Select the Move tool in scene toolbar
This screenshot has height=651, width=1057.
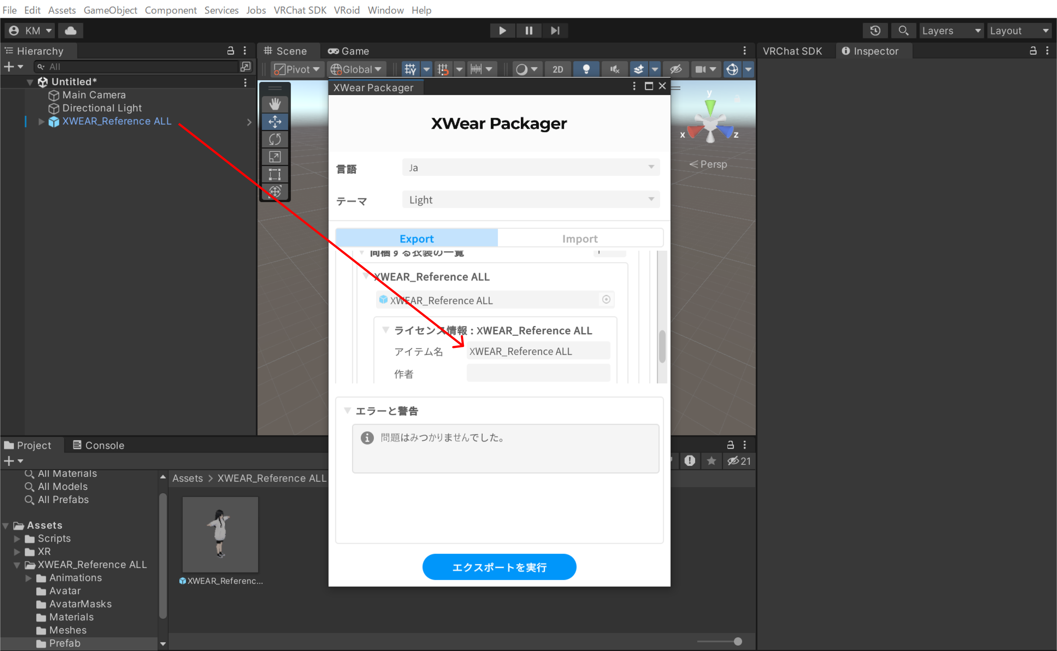275,121
